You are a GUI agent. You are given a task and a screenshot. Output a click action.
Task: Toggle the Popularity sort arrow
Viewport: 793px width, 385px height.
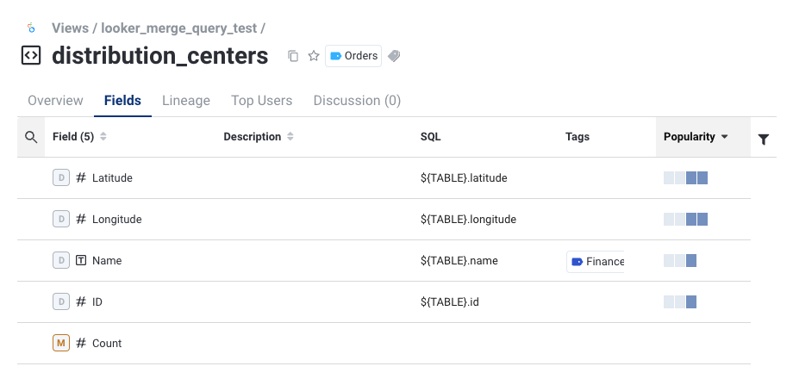coord(725,137)
